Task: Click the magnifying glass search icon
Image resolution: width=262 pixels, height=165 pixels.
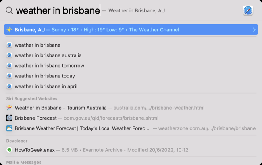Action: [9, 11]
